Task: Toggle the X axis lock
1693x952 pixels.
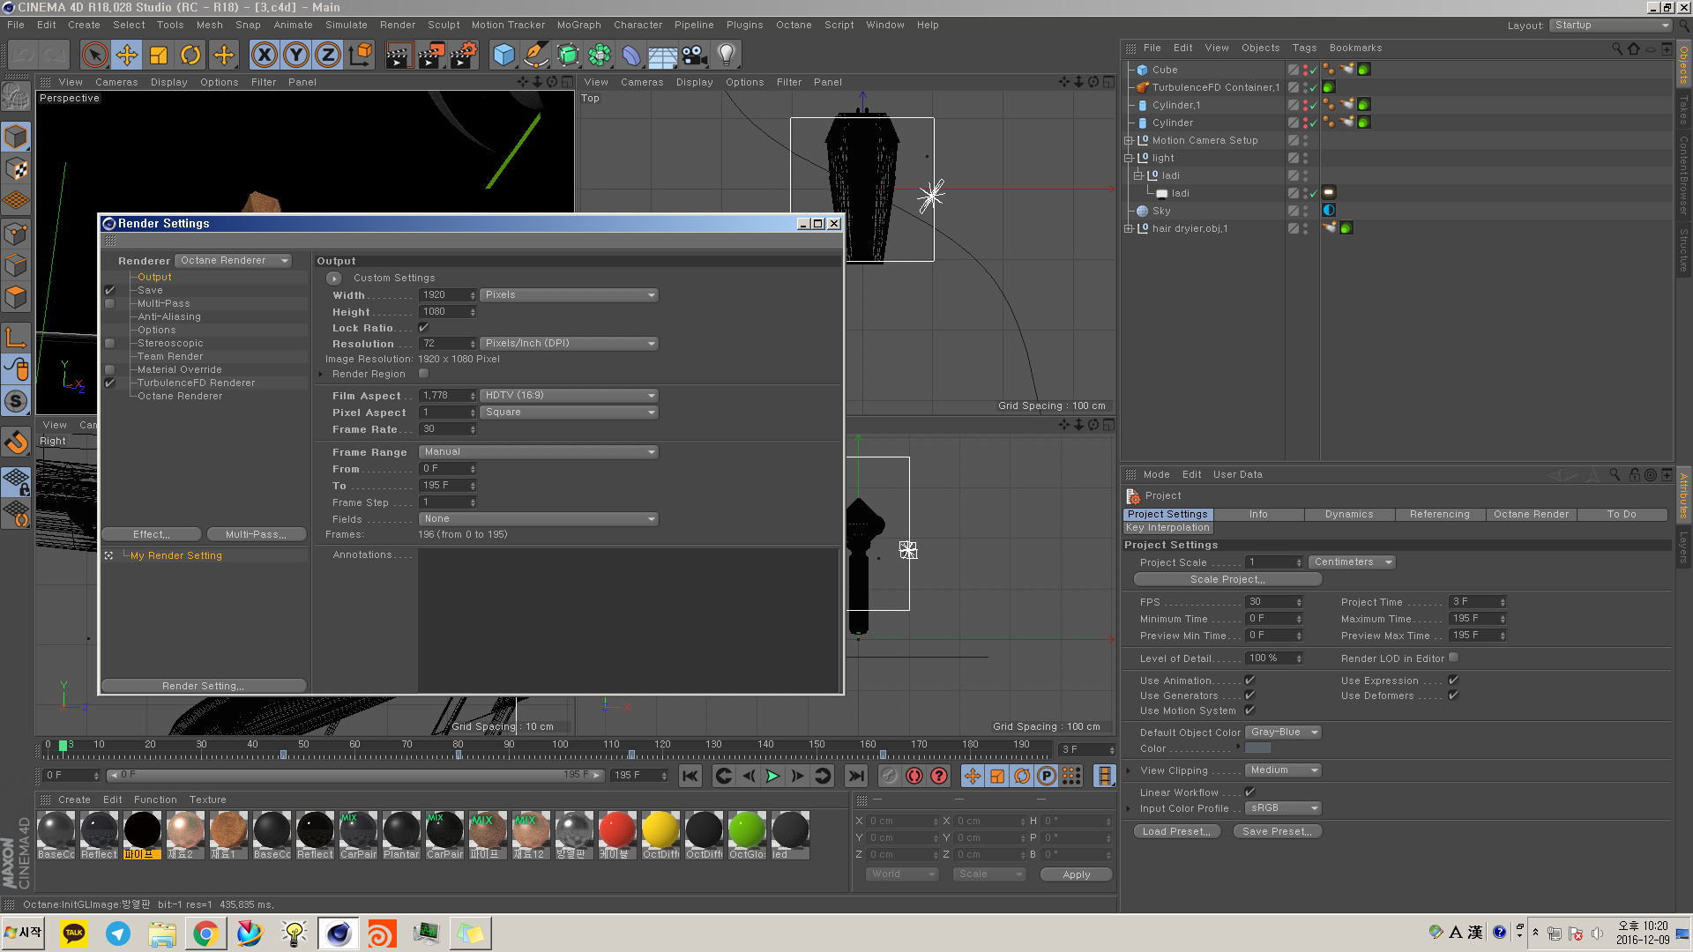Action: click(264, 56)
